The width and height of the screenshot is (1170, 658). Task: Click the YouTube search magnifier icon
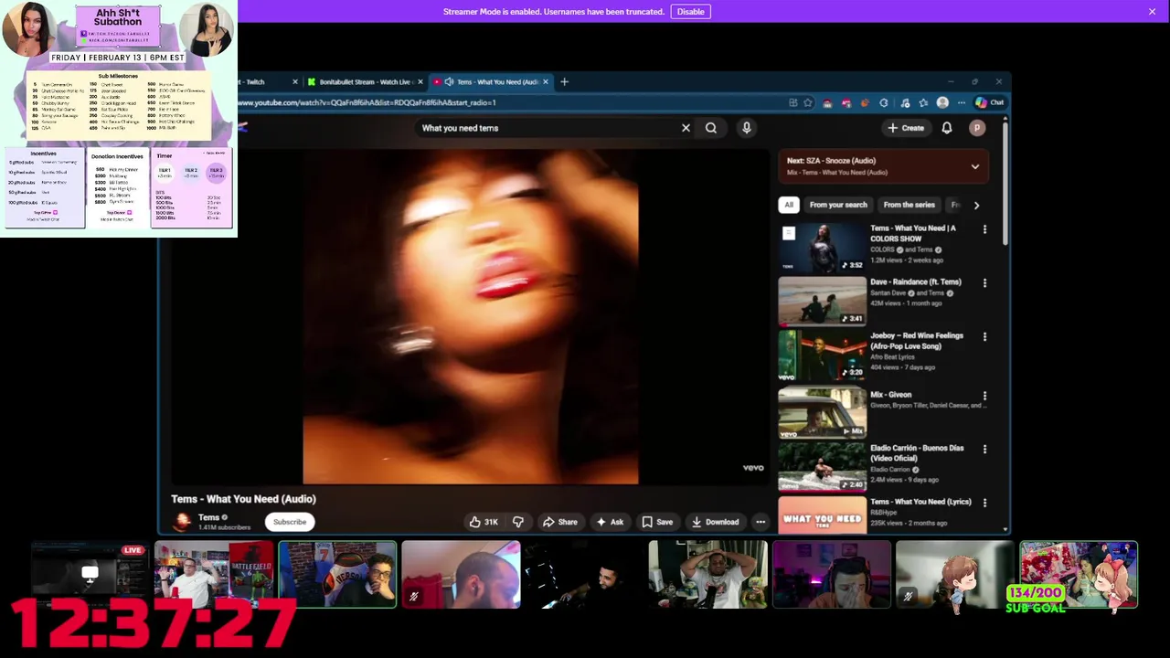tap(711, 128)
